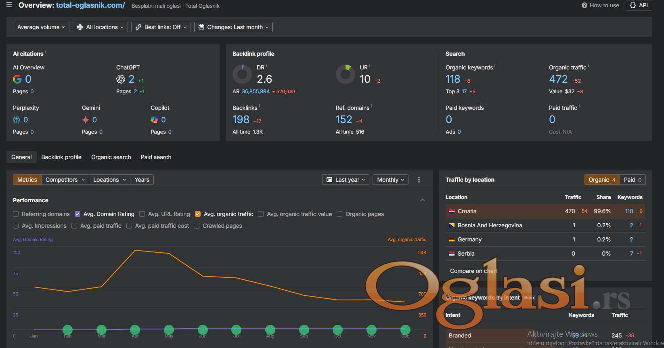Click the API button
This screenshot has width=664, height=348.
click(639, 5)
